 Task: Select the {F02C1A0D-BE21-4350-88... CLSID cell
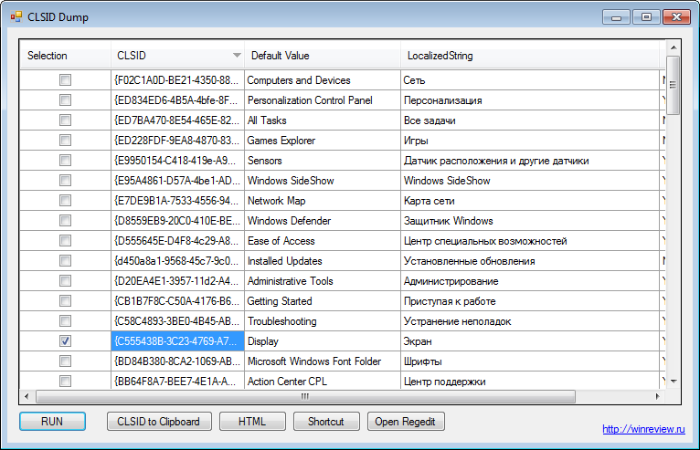tap(177, 80)
